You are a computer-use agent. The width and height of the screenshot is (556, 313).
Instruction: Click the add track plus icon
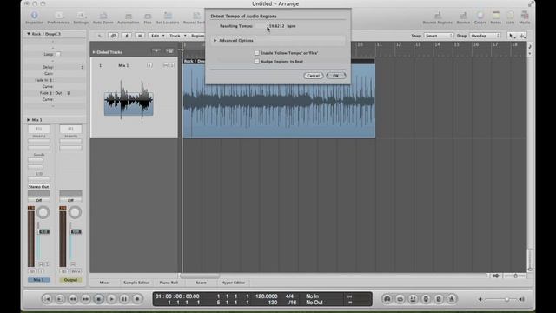pyautogui.click(x=156, y=51)
